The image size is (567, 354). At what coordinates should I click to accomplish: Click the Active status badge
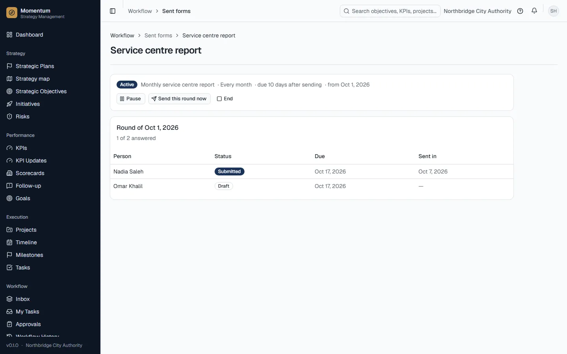[127, 85]
